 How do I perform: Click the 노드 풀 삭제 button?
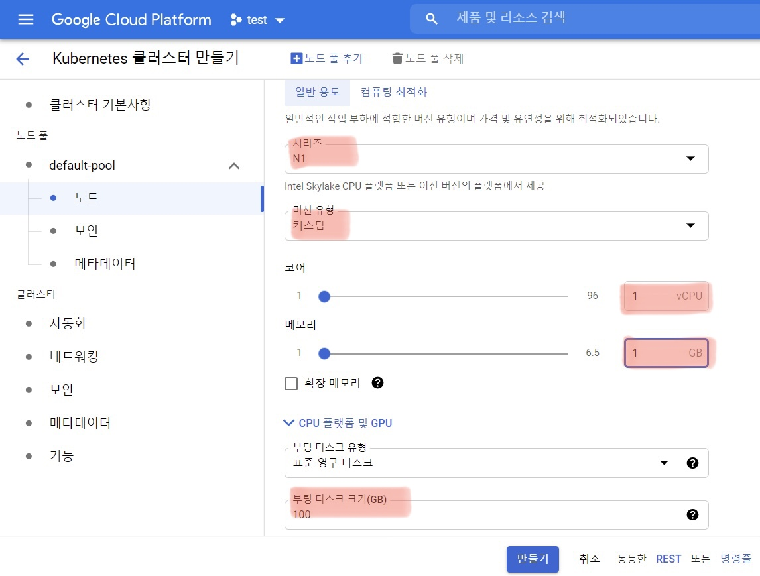click(x=428, y=58)
